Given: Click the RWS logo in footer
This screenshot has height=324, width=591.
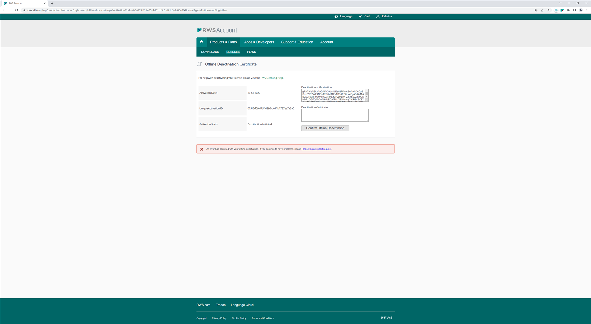Looking at the screenshot, I should pyautogui.click(x=386, y=318).
